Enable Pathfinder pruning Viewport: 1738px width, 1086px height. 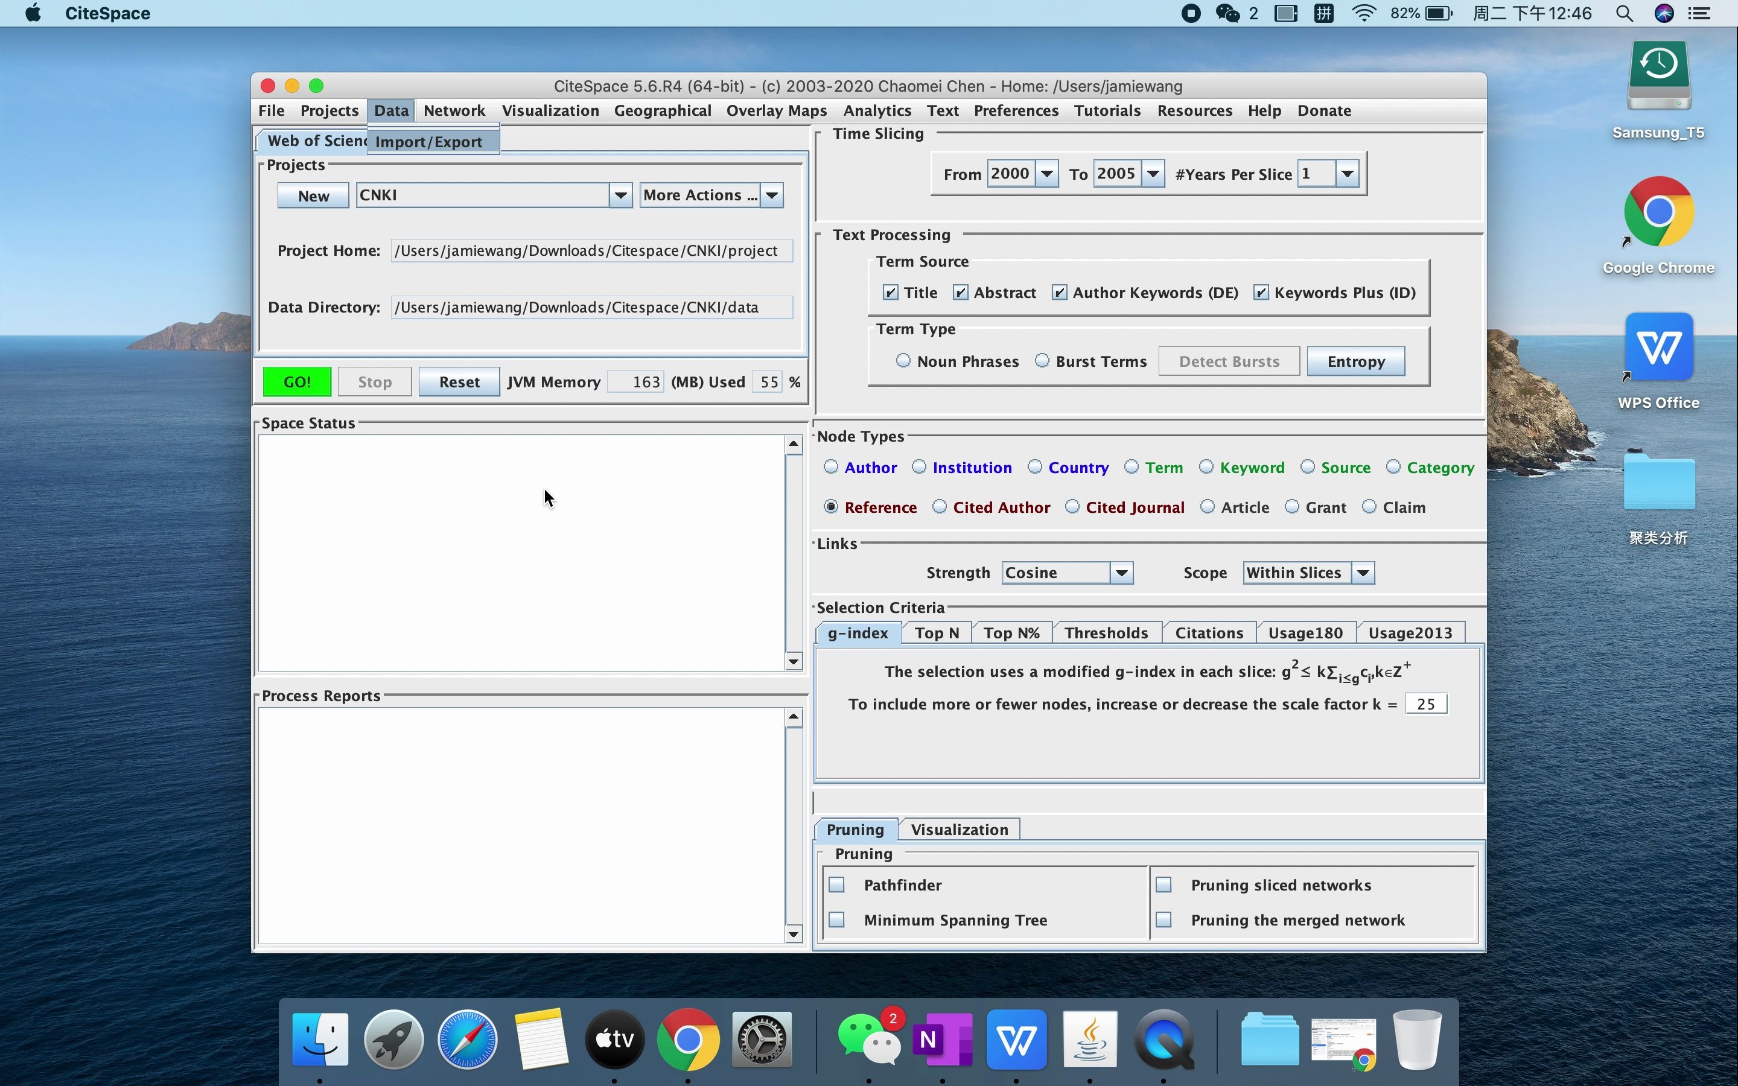coord(836,885)
